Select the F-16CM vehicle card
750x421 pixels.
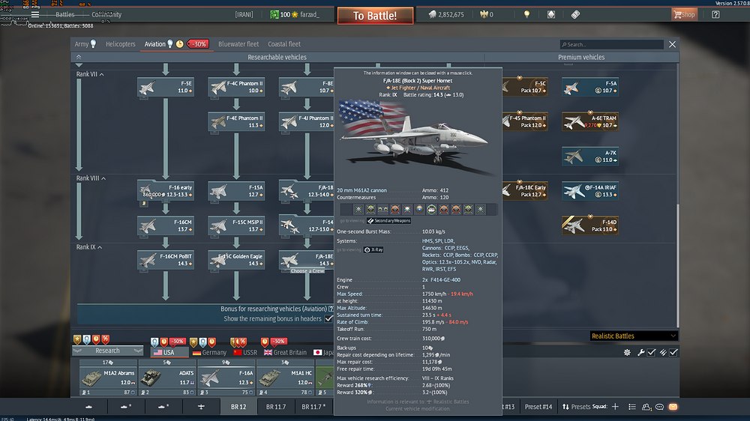point(166,225)
